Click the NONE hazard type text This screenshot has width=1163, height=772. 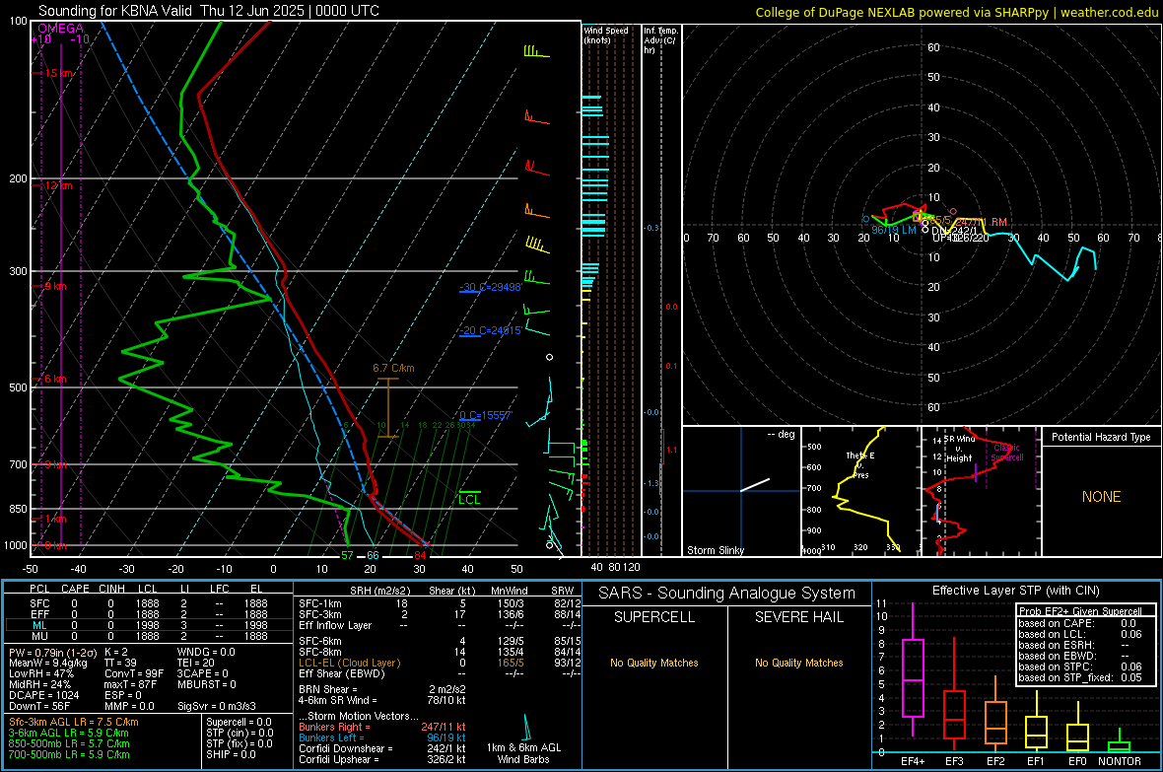1101,497
